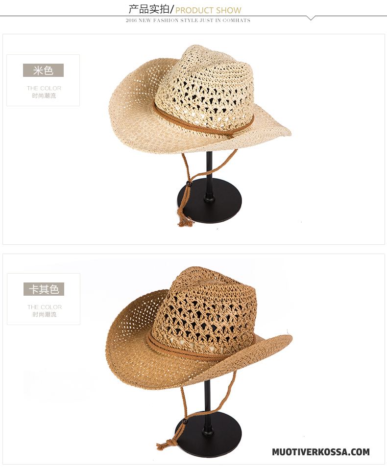This screenshot has height=469, width=387.
Task: Select the 卡其色 color label
Action: pyautogui.click(x=44, y=289)
